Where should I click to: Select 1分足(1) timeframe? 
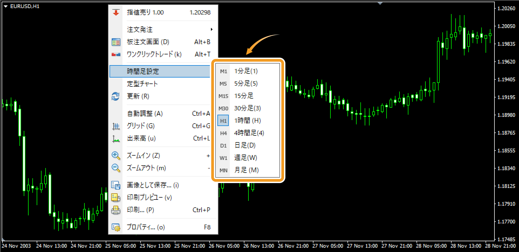248,71
